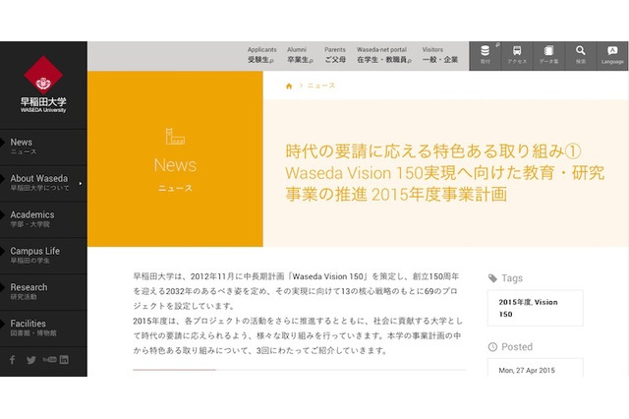Expand the About Waseda submenu arrow
The height and width of the screenshot is (419, 629).
click(x=81, y=183)
